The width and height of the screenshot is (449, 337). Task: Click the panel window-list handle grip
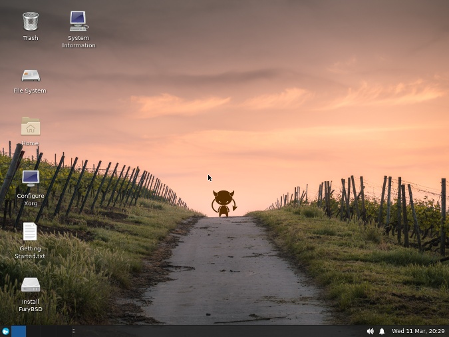coord(73,331)
